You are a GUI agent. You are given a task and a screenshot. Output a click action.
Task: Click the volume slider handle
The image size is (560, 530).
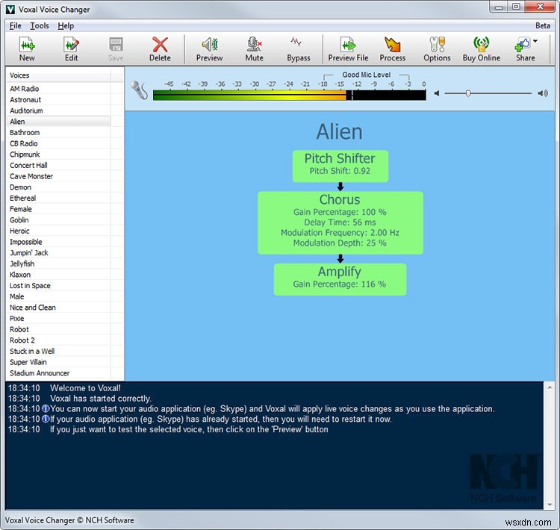pos(468,93)
